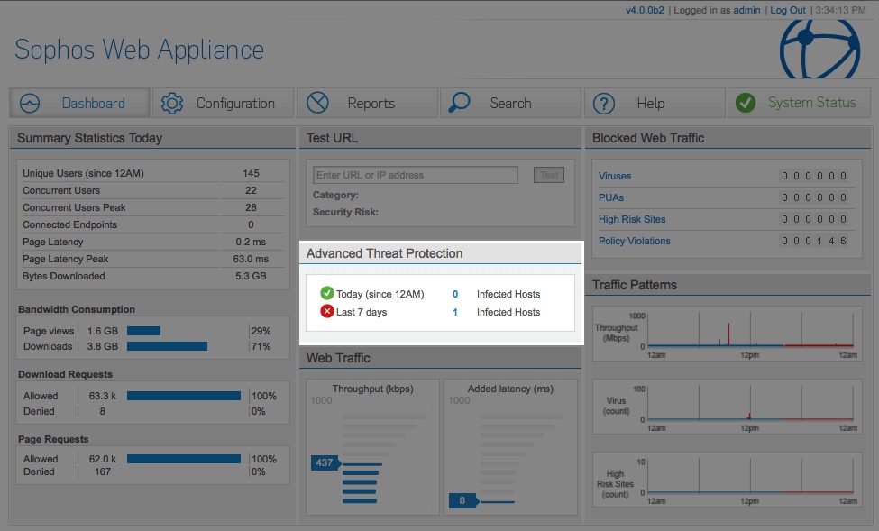Open the Viruses blocked traffic link
The height and width of the screenshot is (531, 879).
(x=615, y=176)
